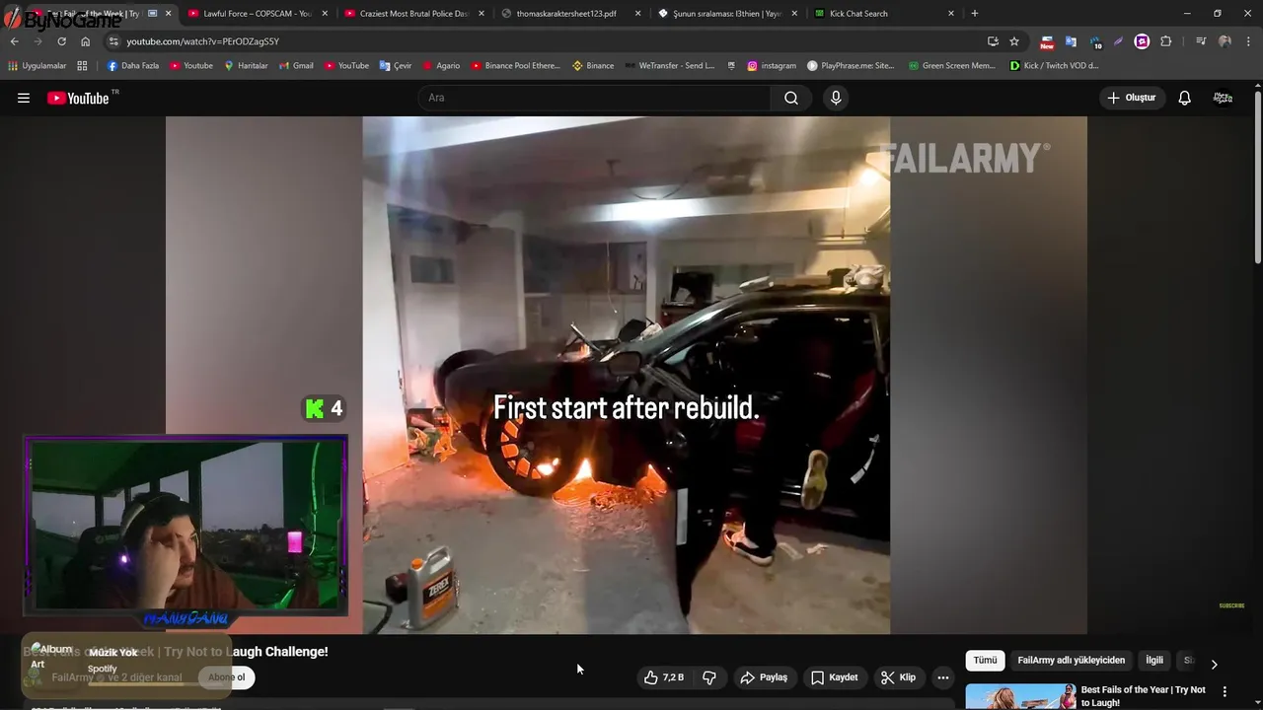Open the Binance Pool Ethere... bookmark
Image resolution: width=1263 pixels, height=710 pixels.
click(515, 66)
